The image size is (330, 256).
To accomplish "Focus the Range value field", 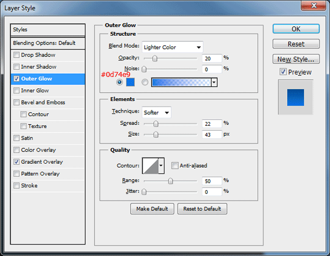I will click(212, 181).
